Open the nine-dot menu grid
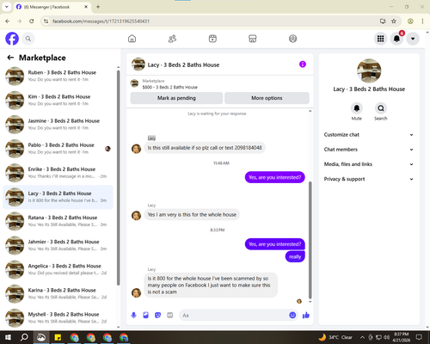Screen dimensions: 430x344 [x=380, y=39]
